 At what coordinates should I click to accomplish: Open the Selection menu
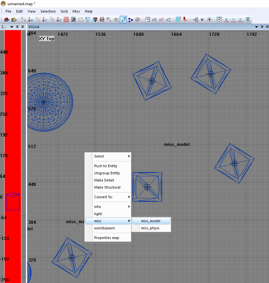[48, 11]
